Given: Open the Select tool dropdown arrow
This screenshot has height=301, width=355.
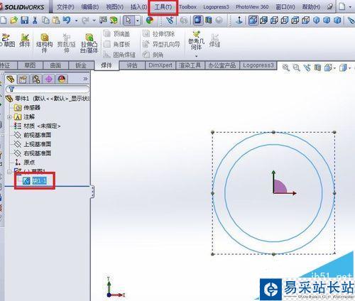Looking at the screenshot, I should [138, 21].
